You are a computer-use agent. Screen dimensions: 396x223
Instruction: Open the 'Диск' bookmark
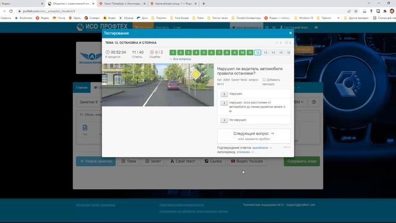[x=142, y=18]
